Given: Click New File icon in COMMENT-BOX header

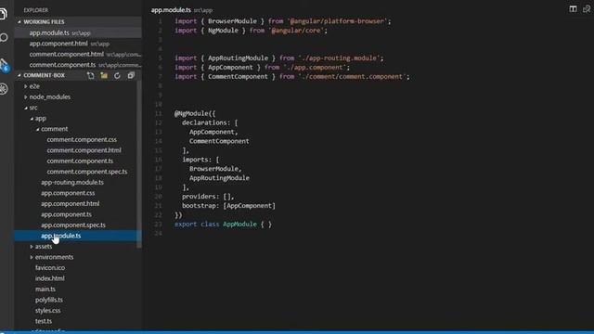Looking at the screenshot, I should pyautogui.click(x=91, y=75).
